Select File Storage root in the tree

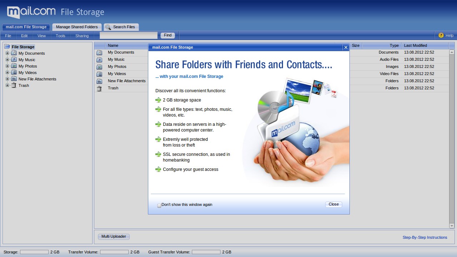pos(23,47)
